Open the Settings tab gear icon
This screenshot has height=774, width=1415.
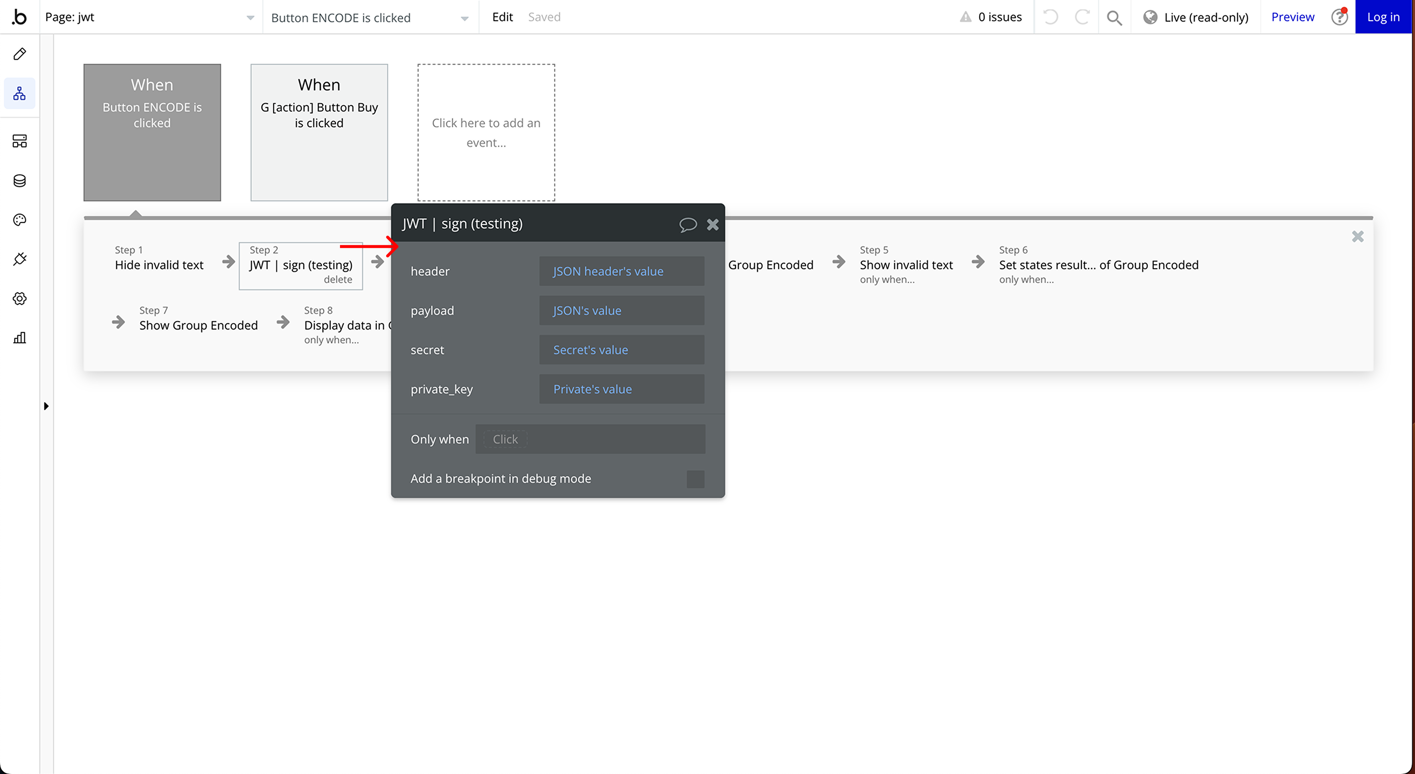pos(20,299)
